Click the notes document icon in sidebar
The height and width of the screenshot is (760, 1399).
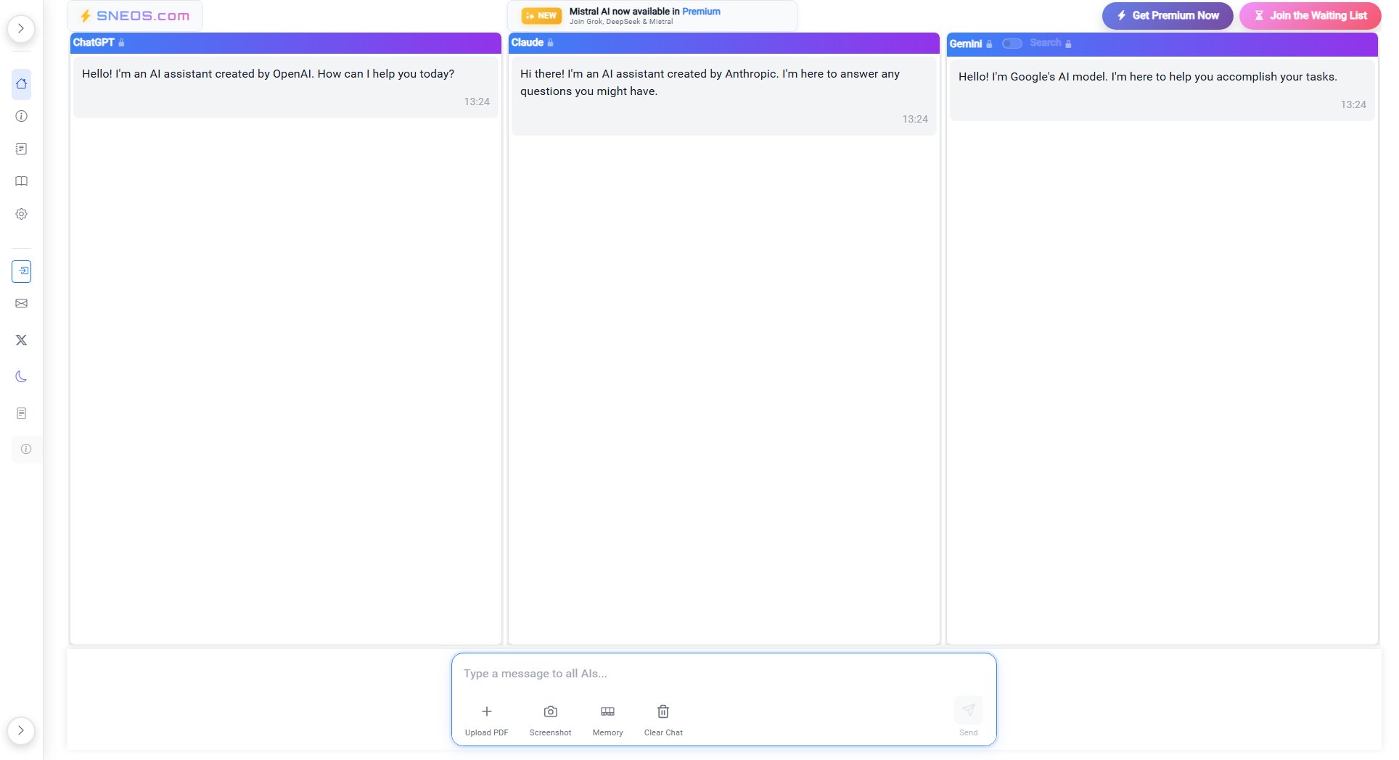pos(21,149)
